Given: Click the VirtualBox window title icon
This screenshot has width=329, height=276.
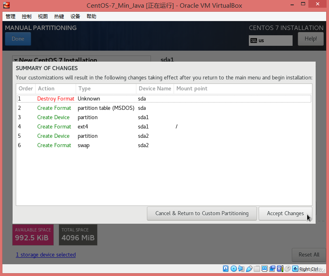Looking at the screenshot, I should (6, 5).
